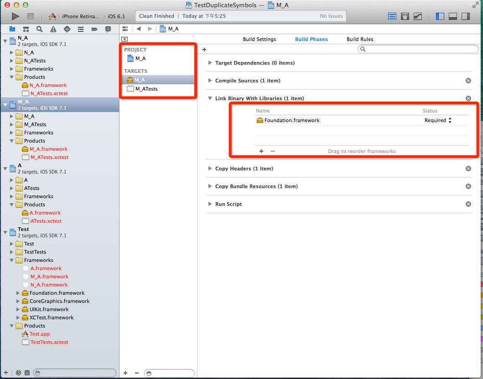This screenshot has height=379, width=483.
Task: Open the Build Rules tab
Action: [359, 39]
